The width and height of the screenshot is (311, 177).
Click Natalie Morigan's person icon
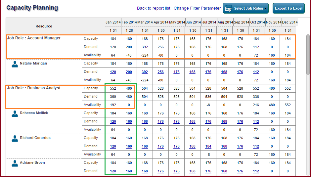(x=15, y=64)
